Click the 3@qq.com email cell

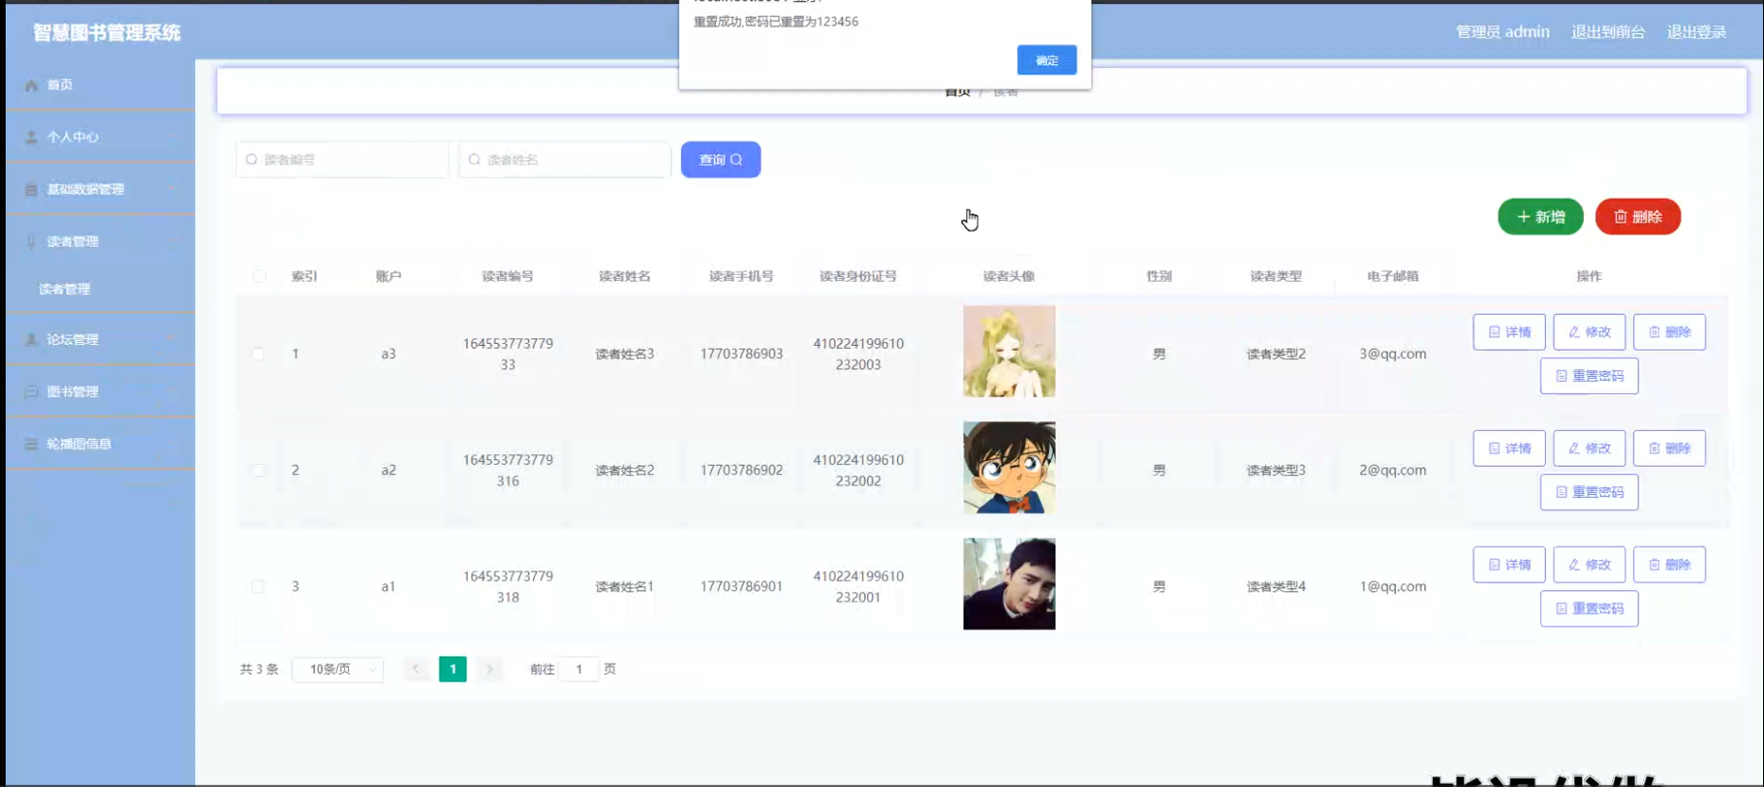tap(1392, 354)
